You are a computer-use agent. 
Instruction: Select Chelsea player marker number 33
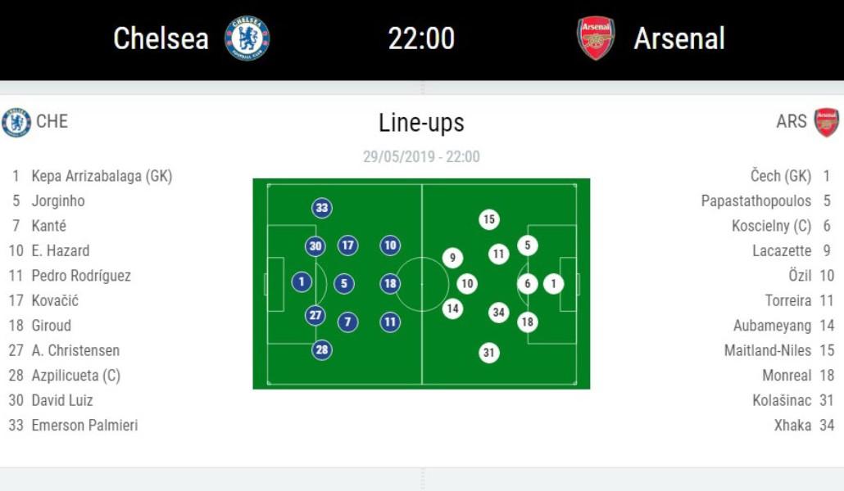[322, 208]
